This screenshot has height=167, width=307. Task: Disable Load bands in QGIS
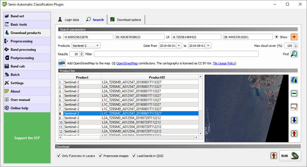tap(134, 156)
